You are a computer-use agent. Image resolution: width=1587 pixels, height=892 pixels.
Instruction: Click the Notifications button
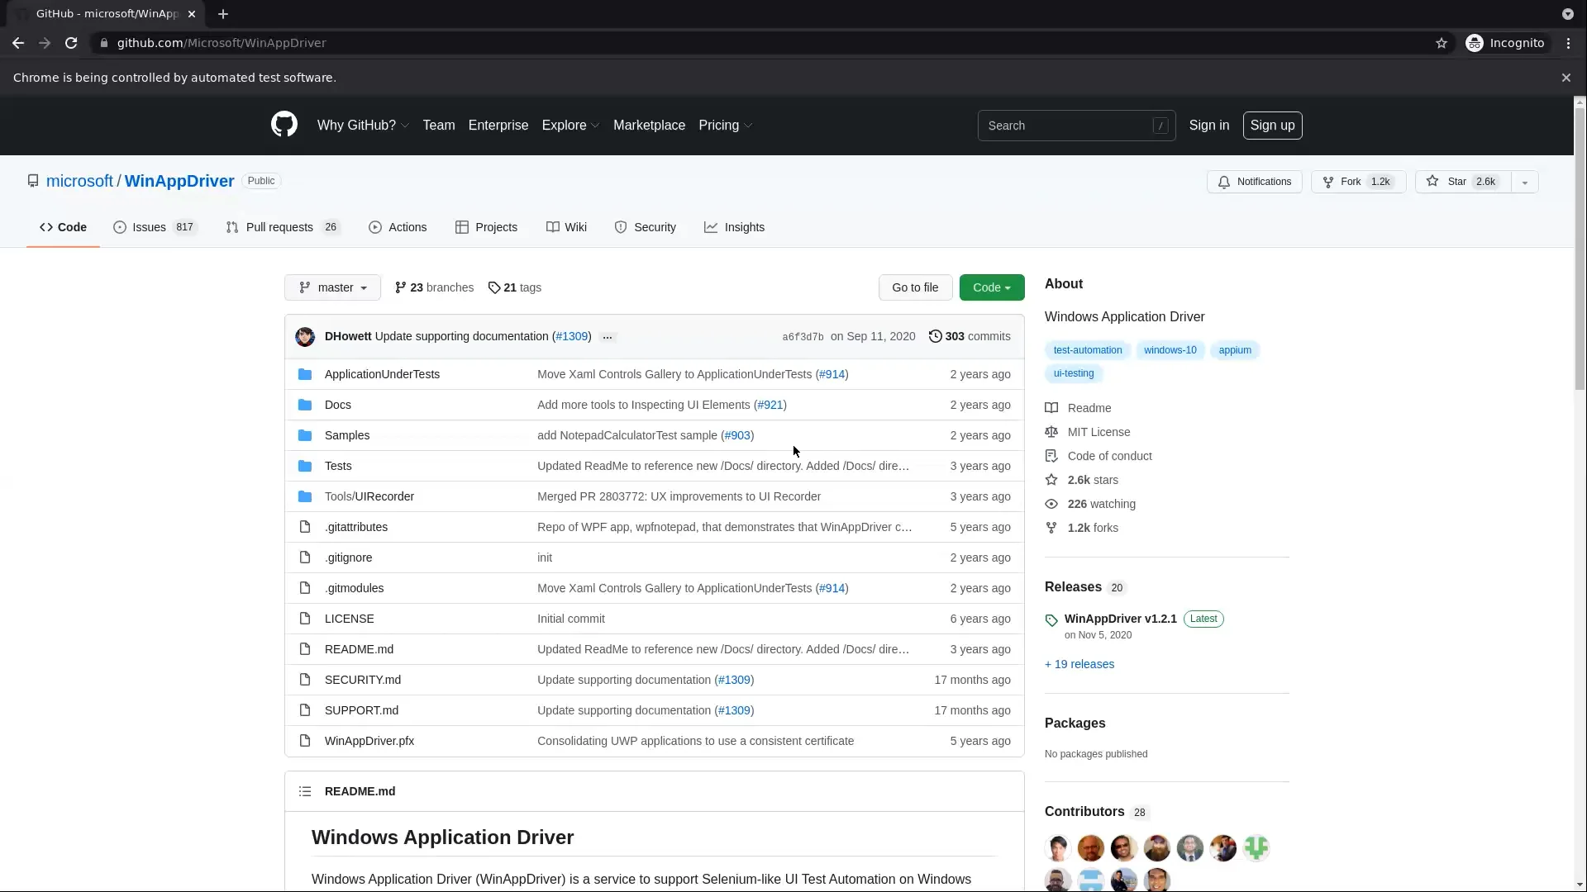coord(1255,182)
